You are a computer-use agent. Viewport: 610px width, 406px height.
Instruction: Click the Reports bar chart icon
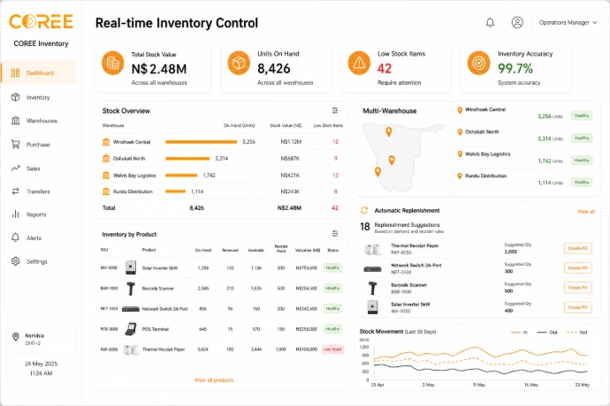(x=16, y=214)
